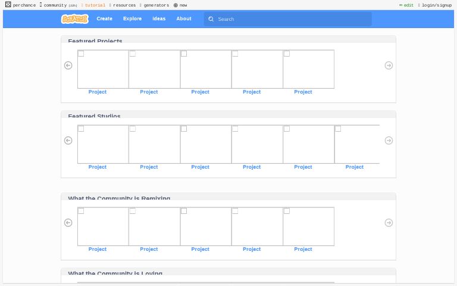Open the tutorial link in top bar
The height and width of the screenshot is (286, 457).
pyautogui.click(x=95, y=5)
